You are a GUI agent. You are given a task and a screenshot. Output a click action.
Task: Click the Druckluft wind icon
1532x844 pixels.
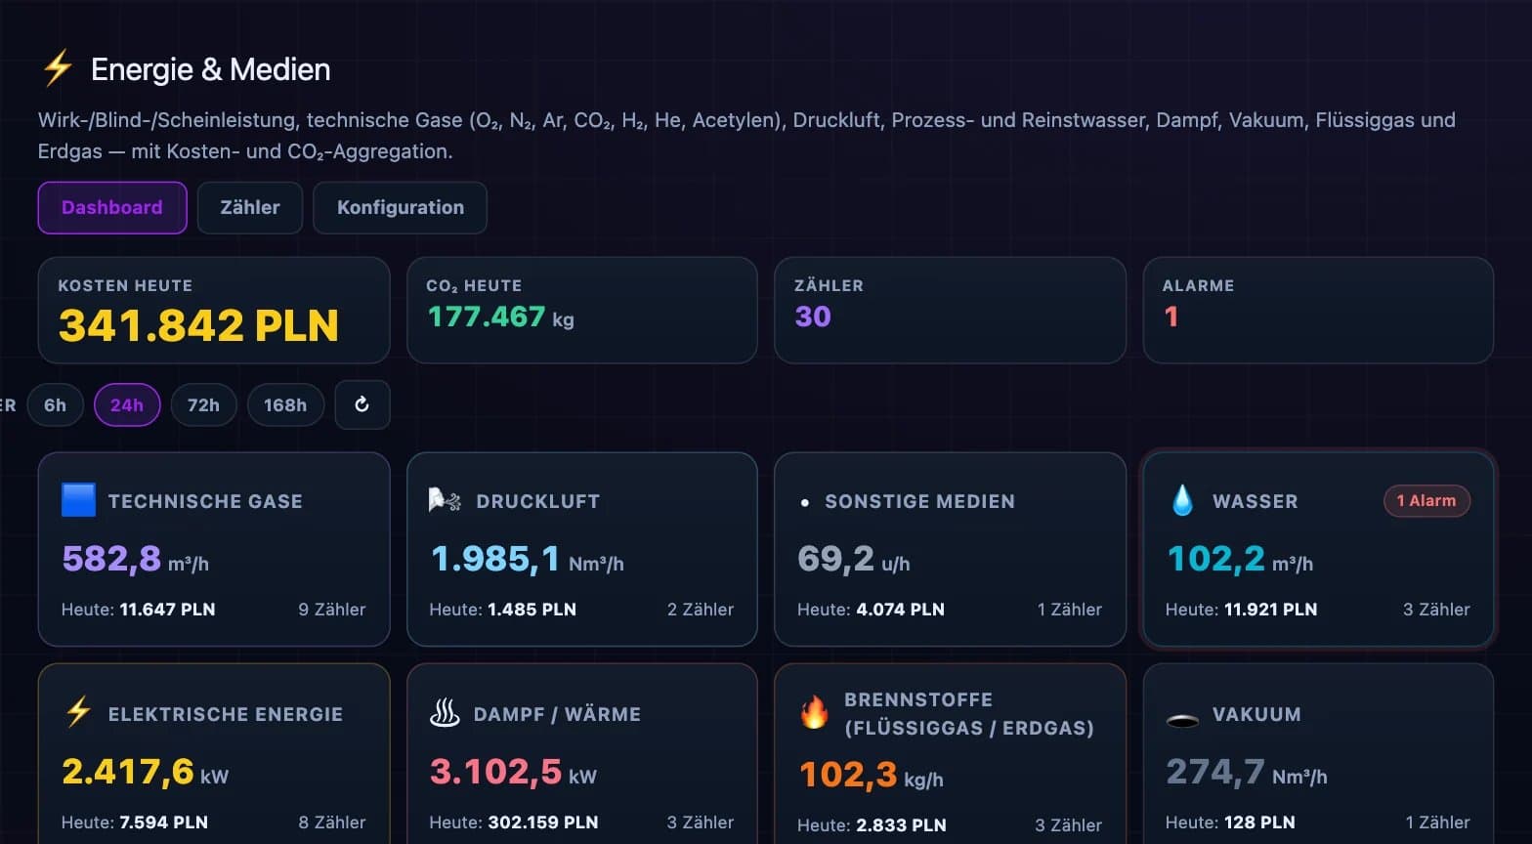tap(446, 500)
